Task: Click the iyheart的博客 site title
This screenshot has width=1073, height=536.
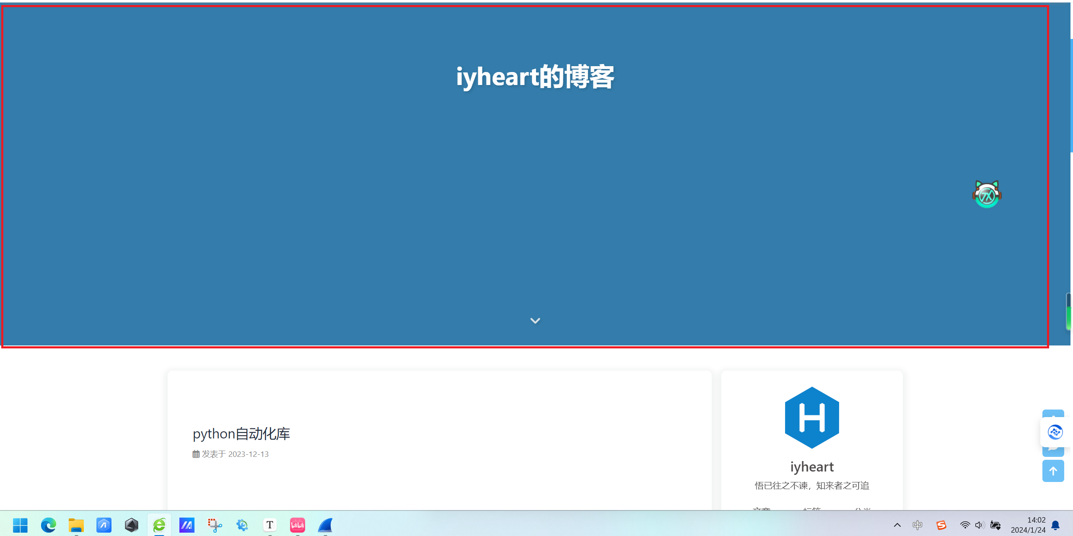Action: pos(535,77)
